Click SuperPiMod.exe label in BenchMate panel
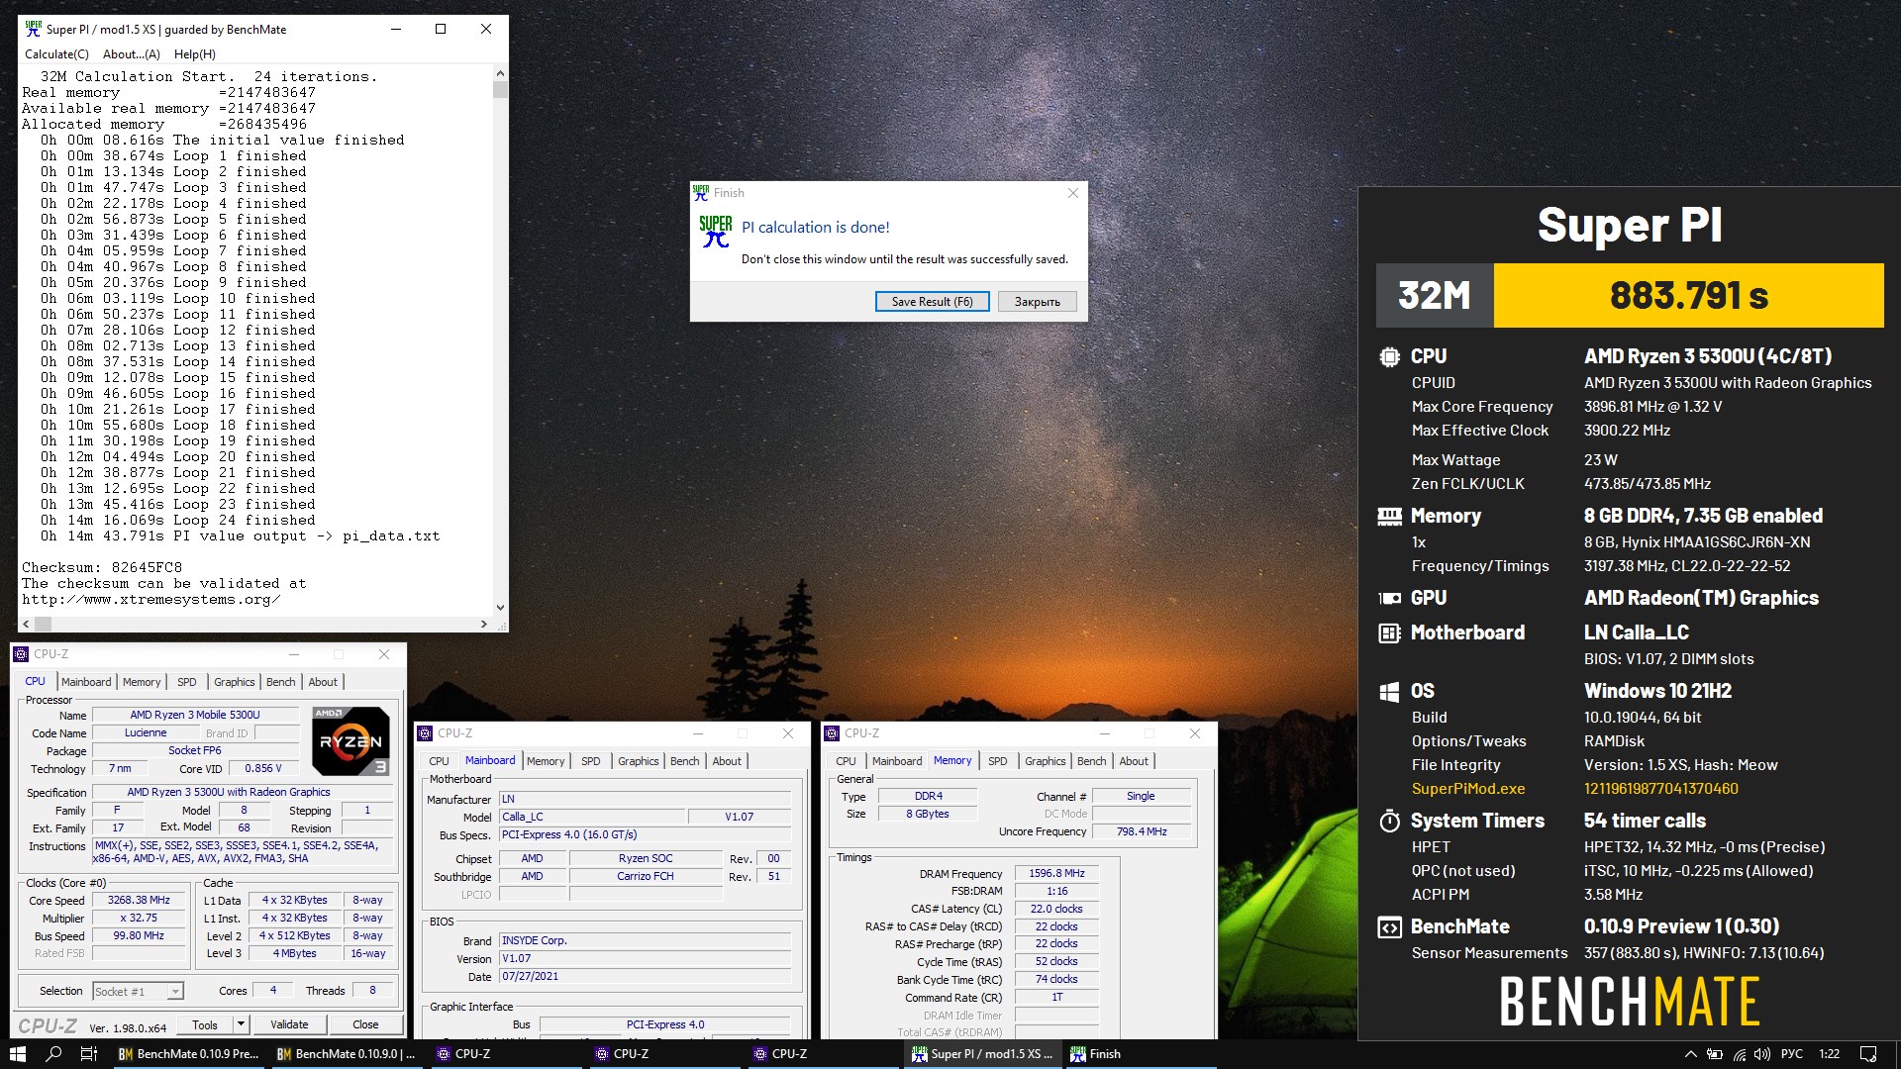1901x1069 pixels. tap(1468, 789)
